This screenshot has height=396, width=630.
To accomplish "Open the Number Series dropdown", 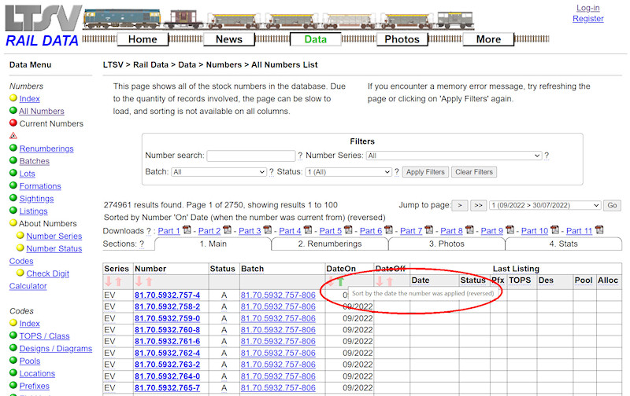I will coord(454,156).
